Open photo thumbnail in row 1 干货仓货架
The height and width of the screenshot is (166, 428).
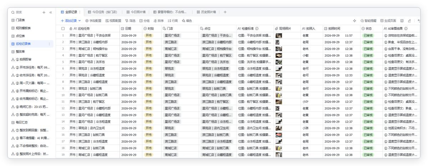[279, 36]
